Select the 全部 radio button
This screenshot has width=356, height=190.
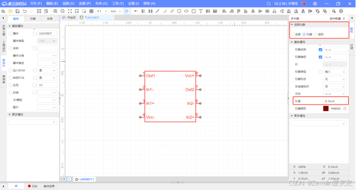pos(293,34)
